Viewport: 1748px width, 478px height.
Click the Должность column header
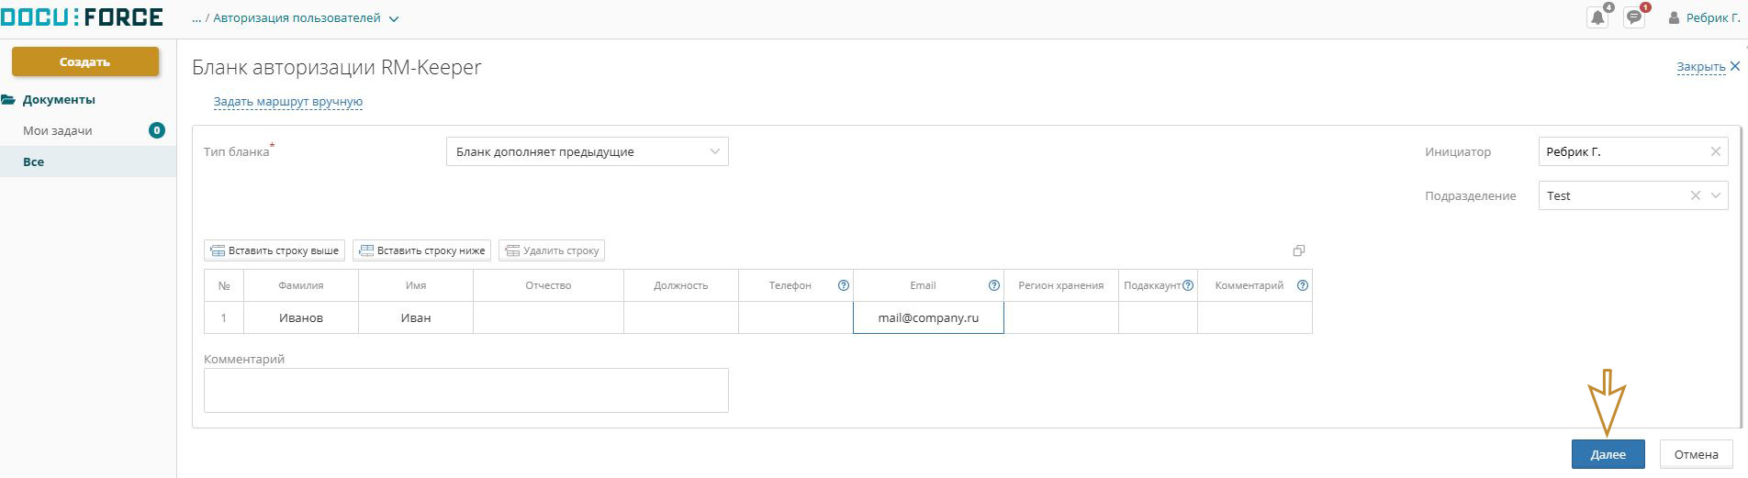(x=681, y=285)
